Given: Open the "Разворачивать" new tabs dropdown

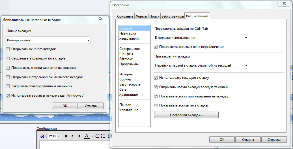Looking at the screenshot, I should (48, 40).
